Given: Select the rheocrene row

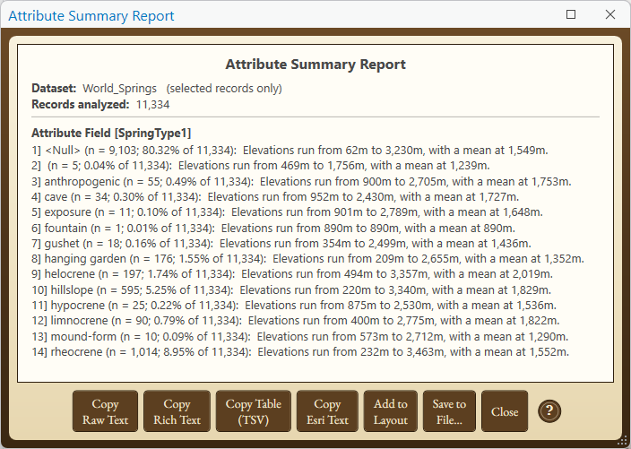Looking at the screenshot, I should click(x=300, y=352).
